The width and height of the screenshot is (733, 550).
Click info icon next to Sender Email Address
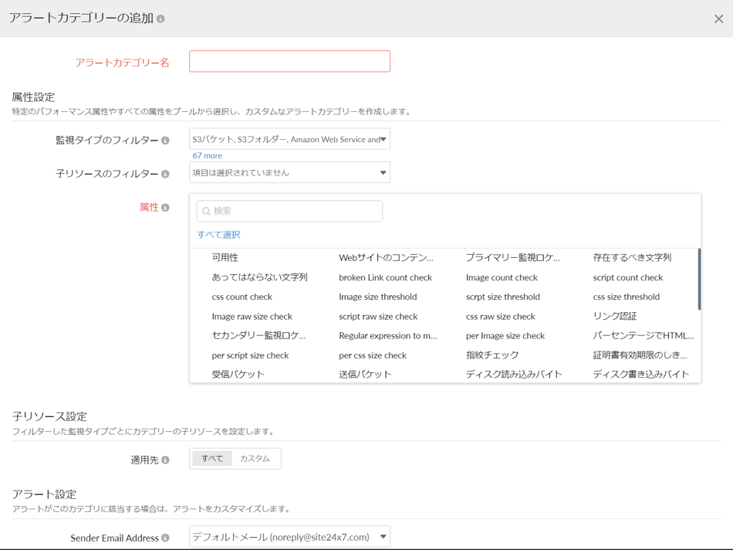(x=165, y=538)
